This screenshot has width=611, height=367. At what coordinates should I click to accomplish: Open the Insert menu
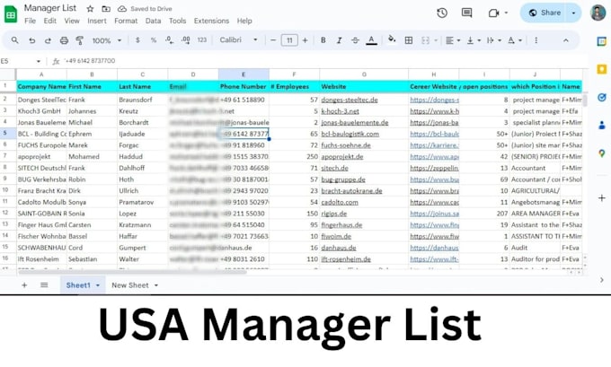coord(97,21)
